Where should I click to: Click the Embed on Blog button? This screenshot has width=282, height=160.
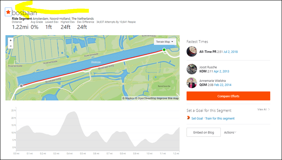tap(203, 132)
